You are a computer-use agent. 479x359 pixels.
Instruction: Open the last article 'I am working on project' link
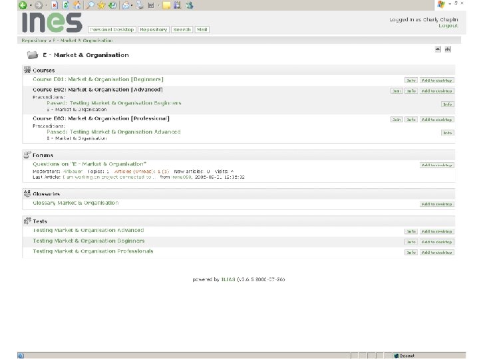click(x=109, y=177)
